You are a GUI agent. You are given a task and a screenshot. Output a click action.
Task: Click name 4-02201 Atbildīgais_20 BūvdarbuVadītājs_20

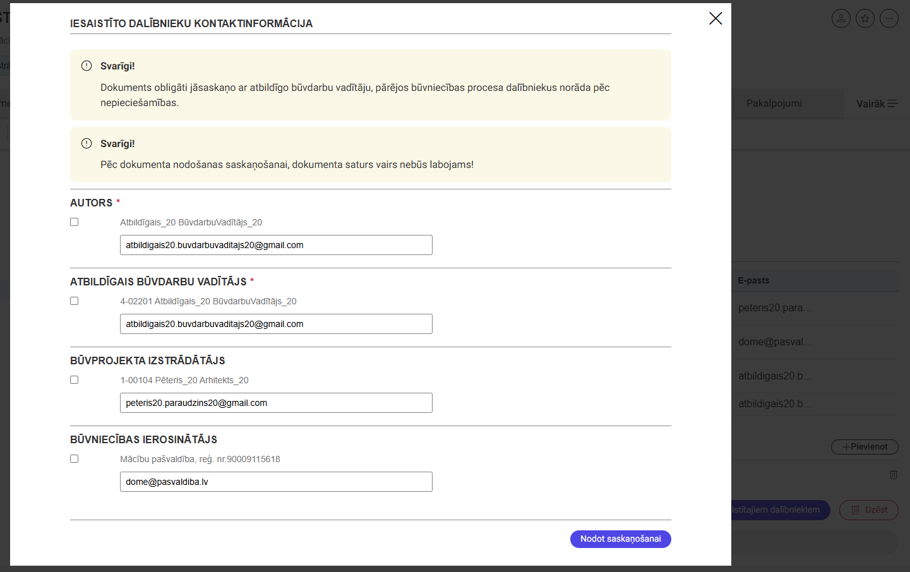tap(208, 301)
